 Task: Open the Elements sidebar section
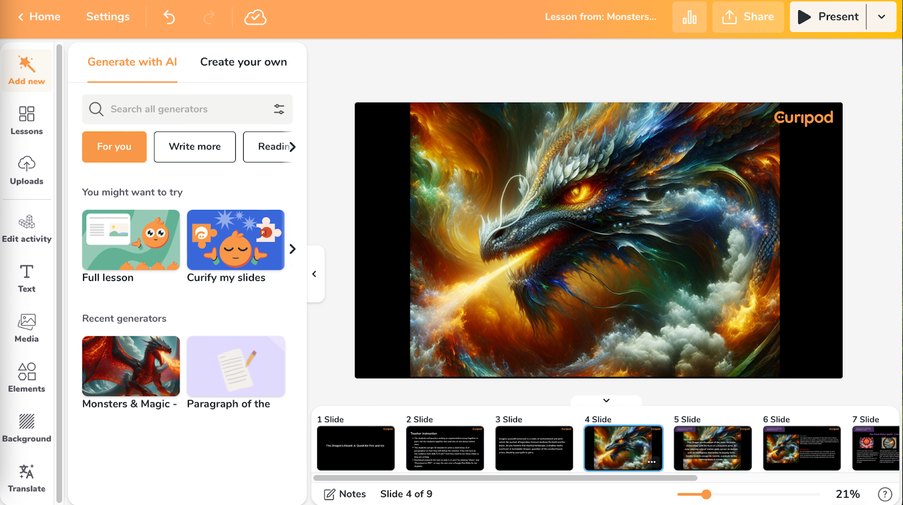click(27, 378)
